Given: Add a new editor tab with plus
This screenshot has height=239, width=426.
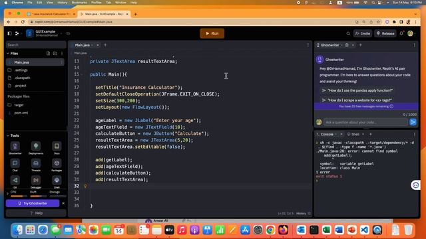Looking at the screenshot, I should tap(105, 45).
